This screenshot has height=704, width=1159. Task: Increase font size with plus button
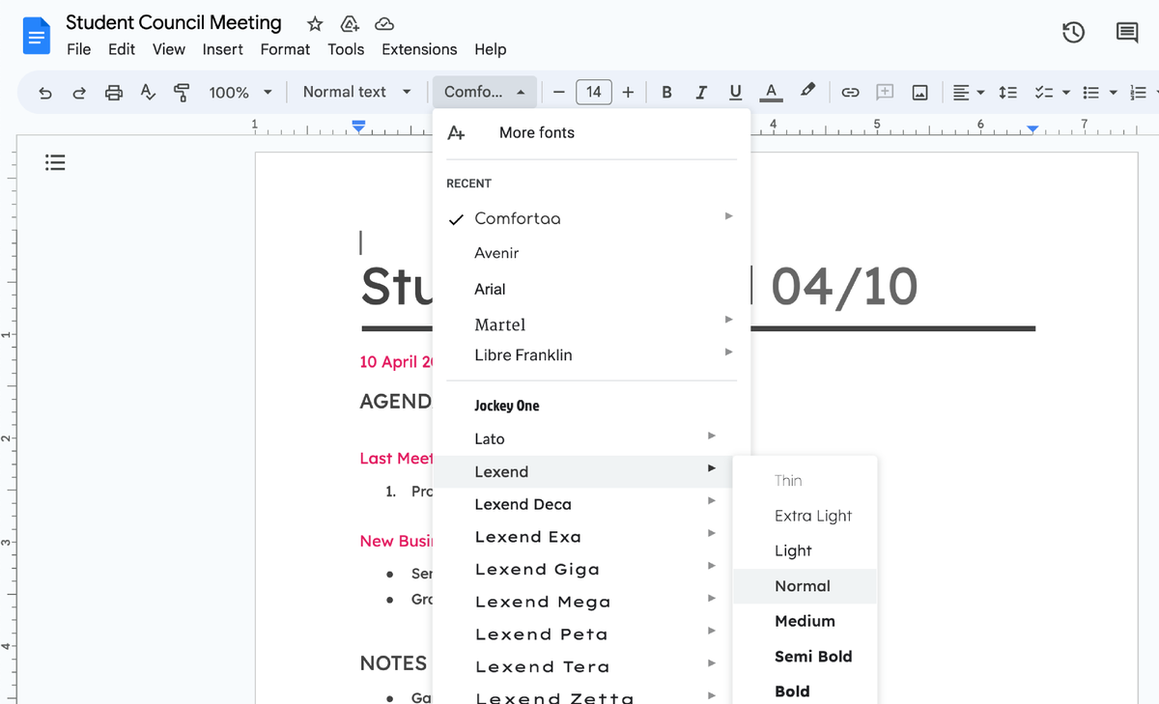pos(628,93)
